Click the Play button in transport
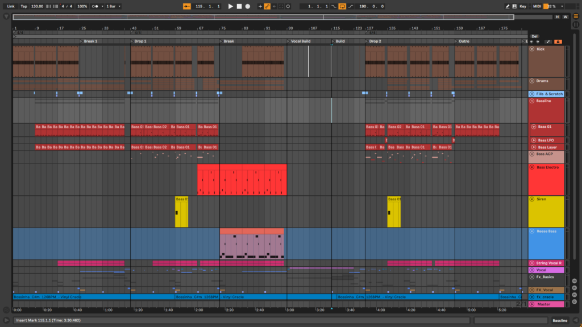Viewport: 582px width, 327px height. click(231, 6)
